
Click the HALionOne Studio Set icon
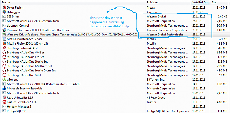[x=5, y=61]
